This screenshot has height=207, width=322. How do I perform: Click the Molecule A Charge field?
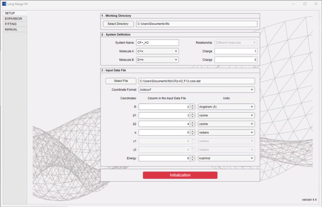tap(236, 51)
